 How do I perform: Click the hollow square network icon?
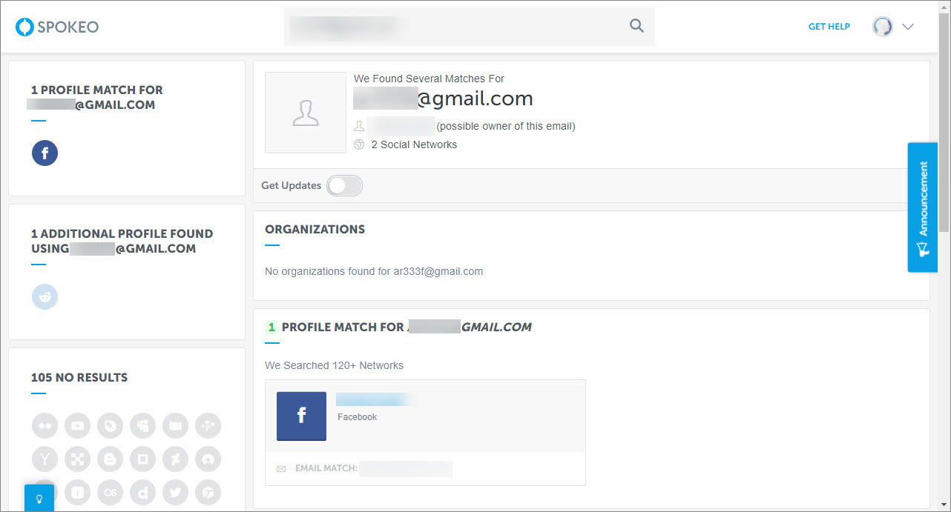(x=142, y=459)
